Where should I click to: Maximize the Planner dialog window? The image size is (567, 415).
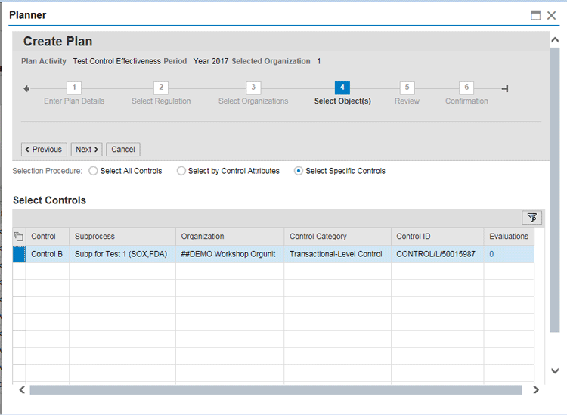tap(536, 15)
